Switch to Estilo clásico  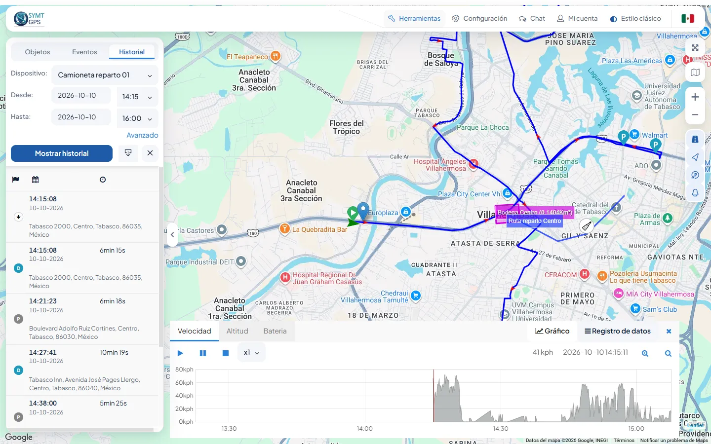[x=635, y=19]
